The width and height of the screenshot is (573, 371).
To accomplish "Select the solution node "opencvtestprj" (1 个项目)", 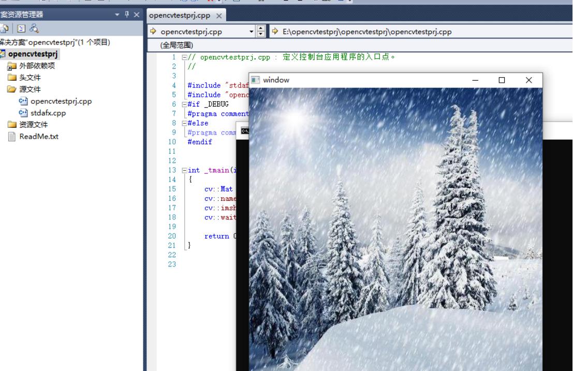I will tap(55, 42).
